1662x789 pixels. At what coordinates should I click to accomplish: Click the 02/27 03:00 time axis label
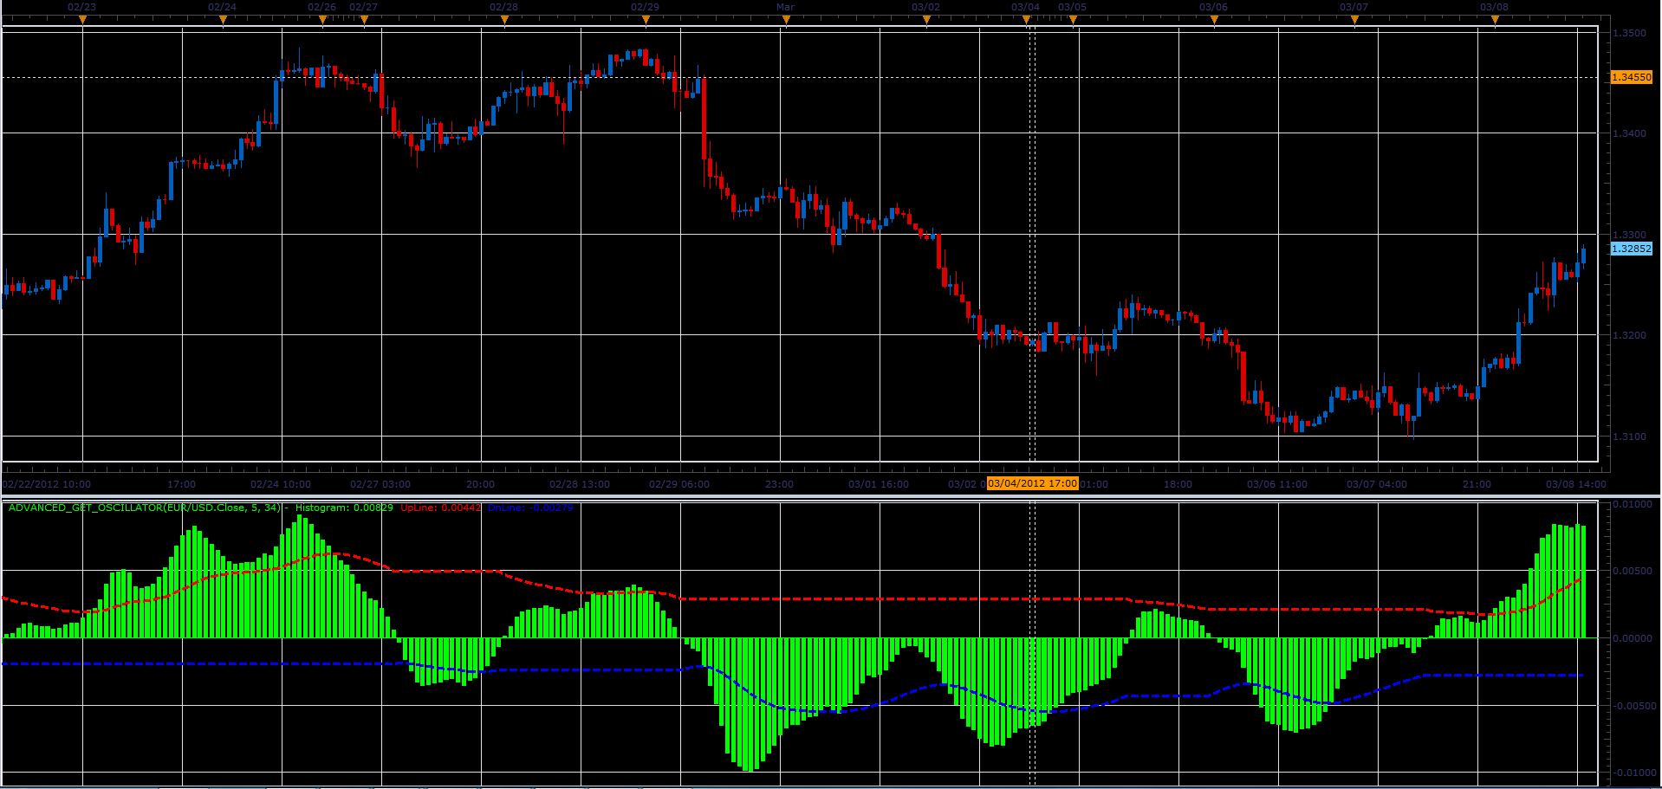[380, 484]
